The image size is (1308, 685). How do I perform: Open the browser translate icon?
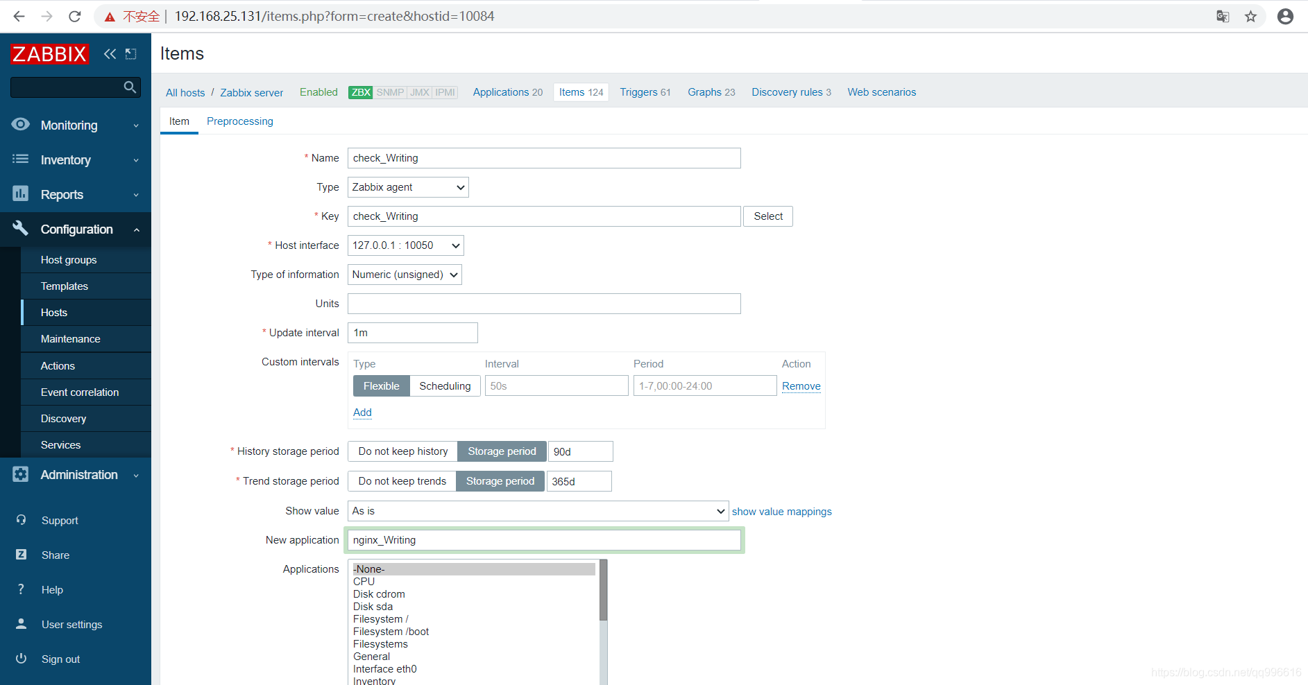(x=1223, y=17)
